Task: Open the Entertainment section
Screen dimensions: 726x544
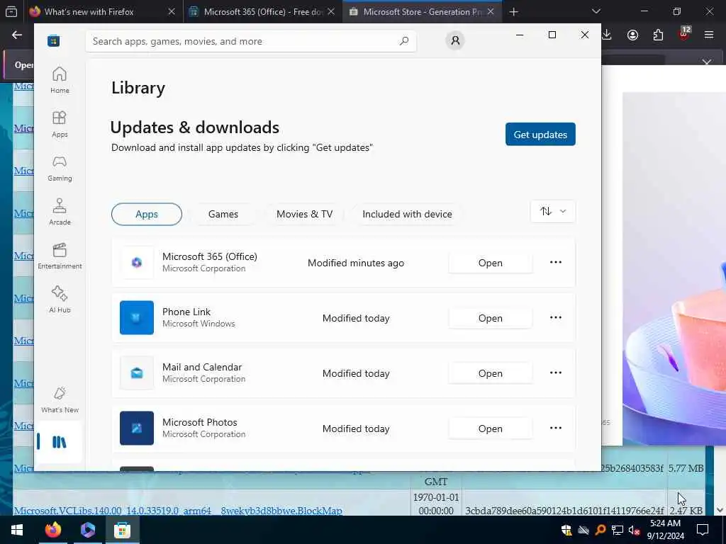Action: pos(60,256)
